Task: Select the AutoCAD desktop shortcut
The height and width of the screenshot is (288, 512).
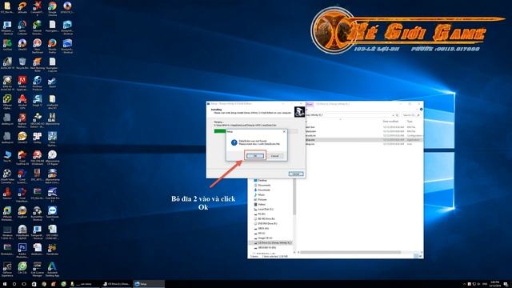Action: pos(7,64)
